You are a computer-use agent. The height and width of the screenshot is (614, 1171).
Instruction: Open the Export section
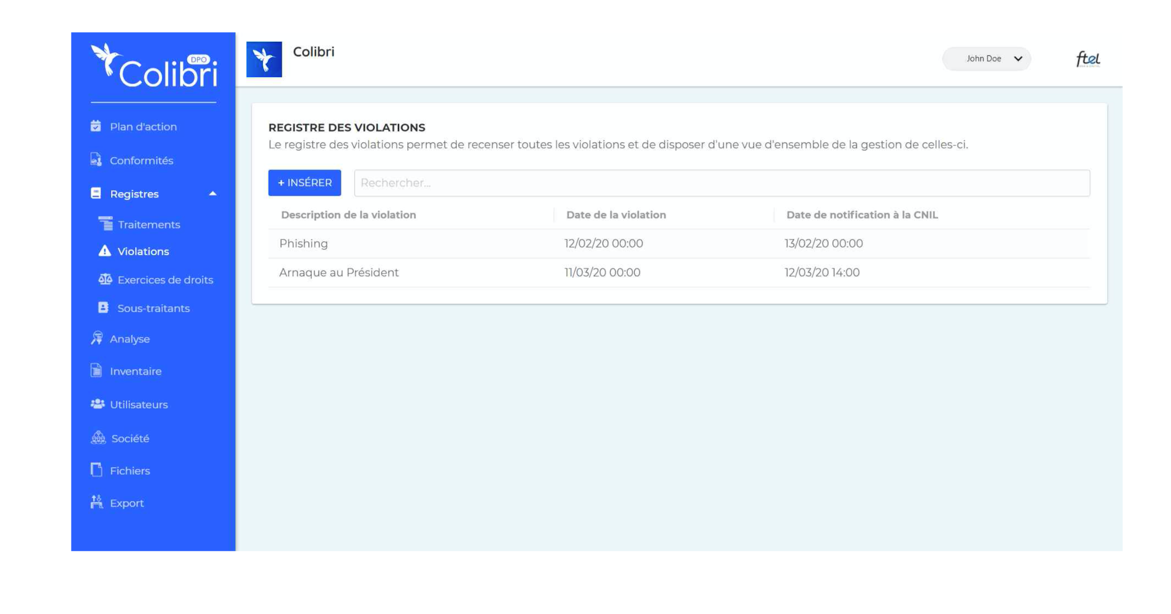tap(127, 503)
